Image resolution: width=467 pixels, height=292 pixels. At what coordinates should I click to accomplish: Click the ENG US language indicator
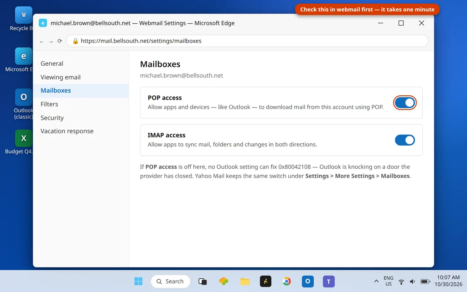[x=389, y=281]
